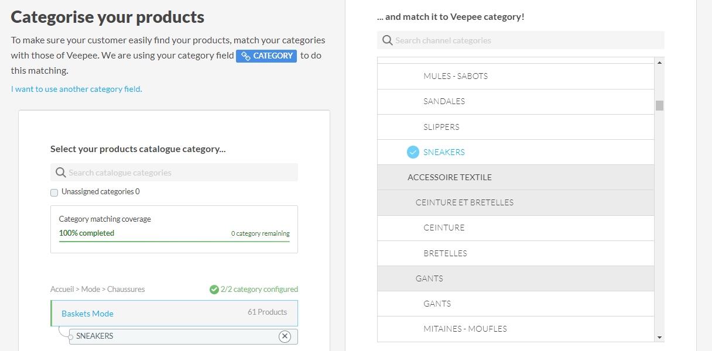Collapse the CEINTURE ET BRETELLES subgroup
Screen dimensions: 712x351
pyautogui.click(x=464, y=202)
